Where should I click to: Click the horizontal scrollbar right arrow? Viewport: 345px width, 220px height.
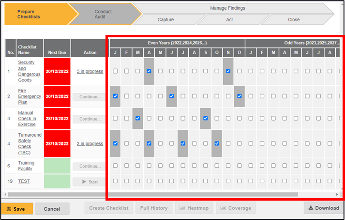[x=337, y=194]
